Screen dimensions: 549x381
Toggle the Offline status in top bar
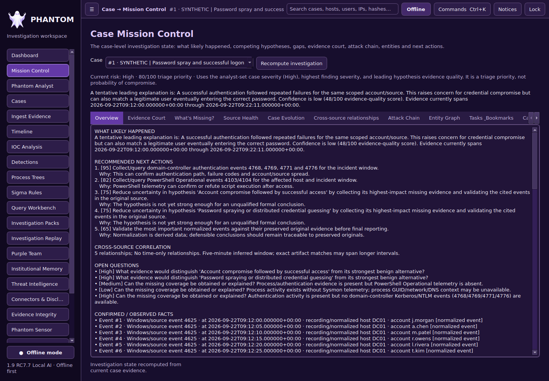(416, 9)
